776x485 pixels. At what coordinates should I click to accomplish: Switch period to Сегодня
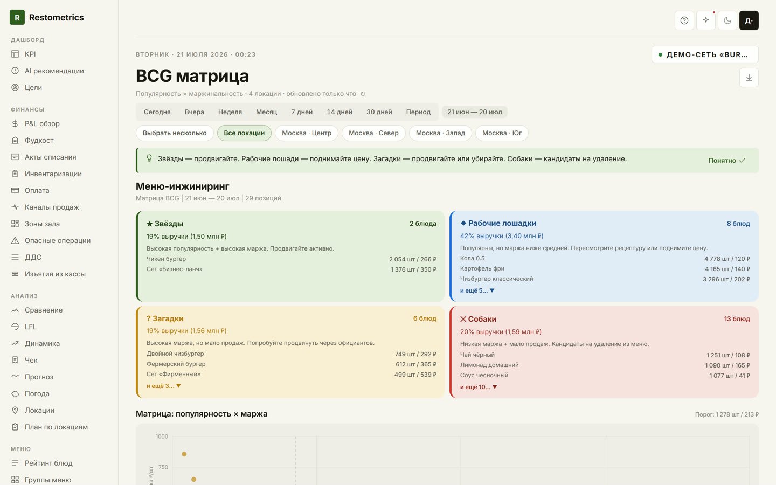(157, 112)
